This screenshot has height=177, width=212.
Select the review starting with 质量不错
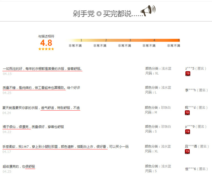[x=41, y=88]
